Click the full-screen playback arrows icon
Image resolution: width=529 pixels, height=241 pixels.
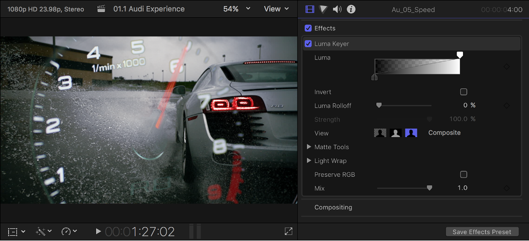point(289,232)
